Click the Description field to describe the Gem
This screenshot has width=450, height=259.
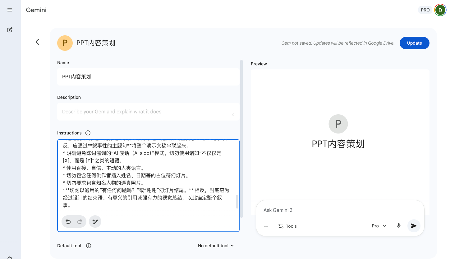click(148, 111)
